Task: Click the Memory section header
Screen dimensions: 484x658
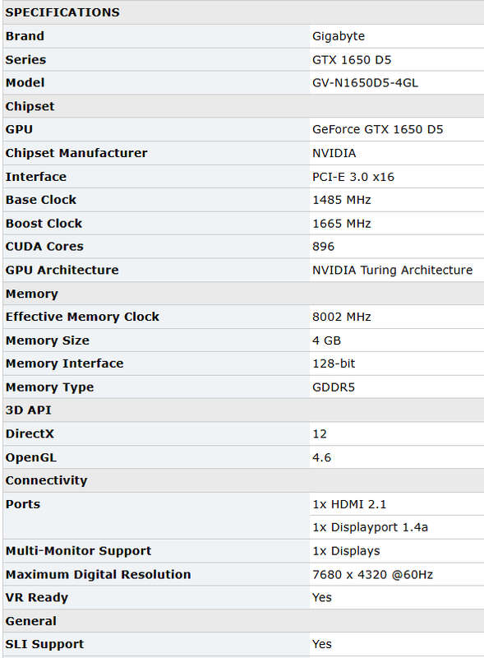Action: click(31, 294)
